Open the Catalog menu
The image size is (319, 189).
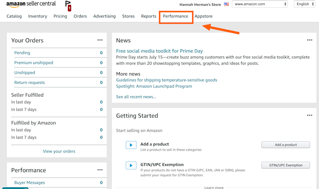point(14,16)
